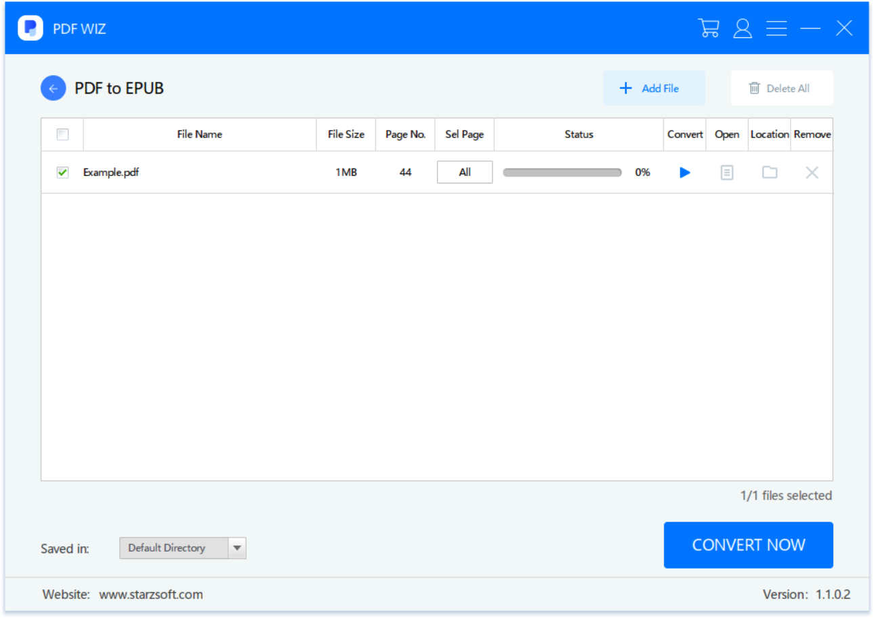Image resolution: width=874 pixels, height=620 pixels.
Task: Start converting Example.pdf via blue play icon
Action: coord(684,173)
